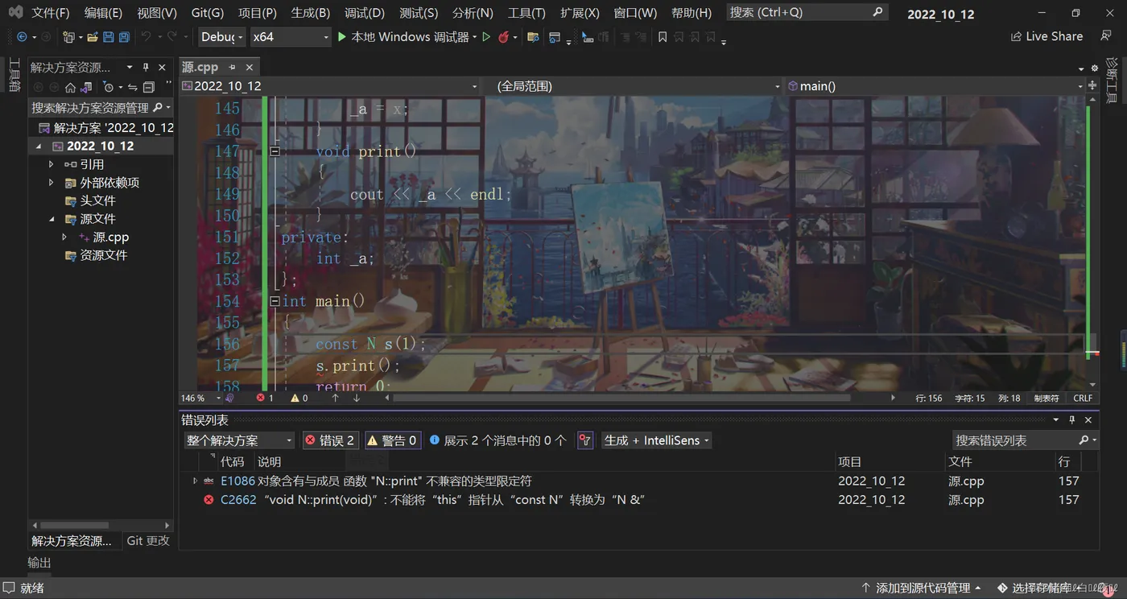Click the Live Share button
This screenshot has width=1127, height=599.
(x=1046, y=37)
